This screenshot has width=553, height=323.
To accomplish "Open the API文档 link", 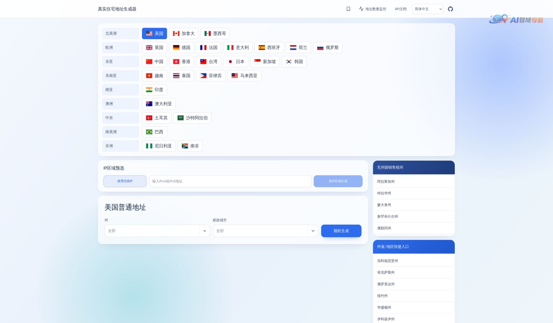I will click(x=400, y=9).
